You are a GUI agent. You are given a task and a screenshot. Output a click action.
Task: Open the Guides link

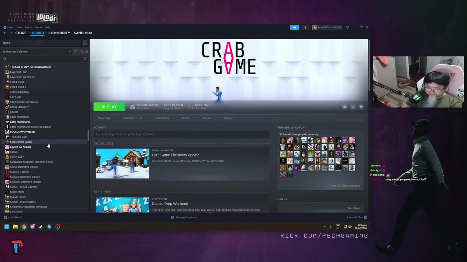(186, 118)
